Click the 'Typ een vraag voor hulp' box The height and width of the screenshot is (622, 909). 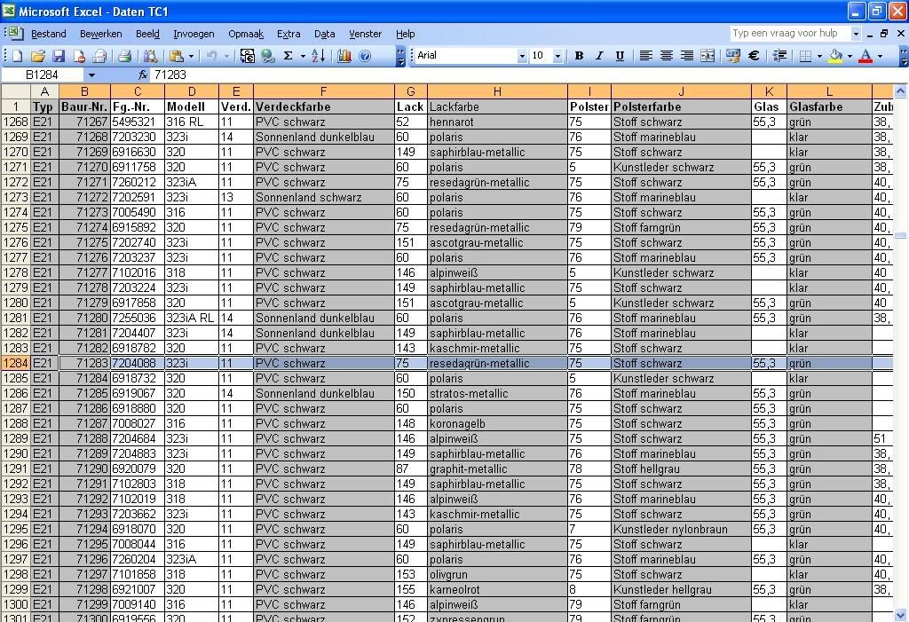click(789, 34)
